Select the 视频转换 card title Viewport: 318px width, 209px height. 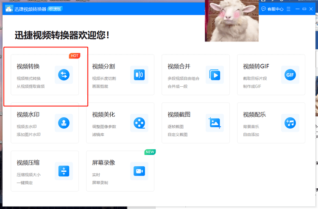click(28, 66)
